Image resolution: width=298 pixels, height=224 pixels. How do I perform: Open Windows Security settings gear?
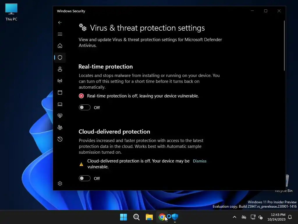pyautogui.click(x=60, y=183)
